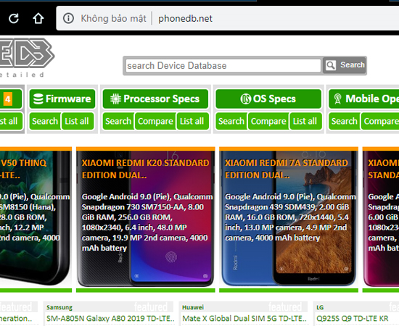Open the Firmware section
The width and height of the screenshot is (399, 326).
point(62,99)
